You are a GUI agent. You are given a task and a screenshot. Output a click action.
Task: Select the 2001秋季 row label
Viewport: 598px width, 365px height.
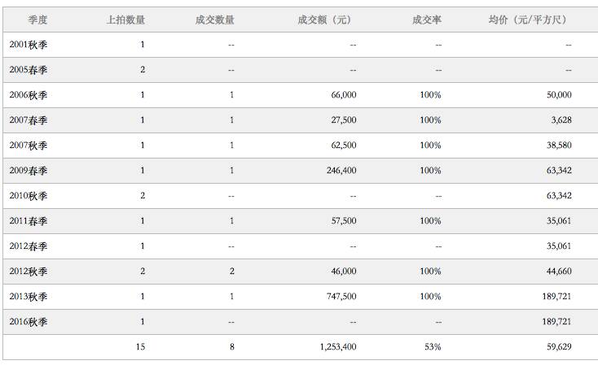click(x=29, y=45)
